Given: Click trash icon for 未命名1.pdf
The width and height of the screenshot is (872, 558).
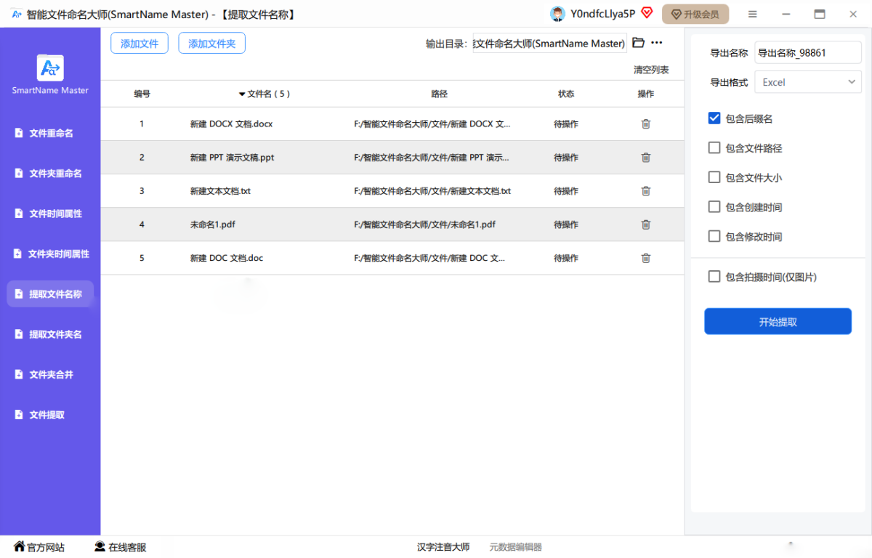Looking at the screenshot, I should (x=645, y=225).
